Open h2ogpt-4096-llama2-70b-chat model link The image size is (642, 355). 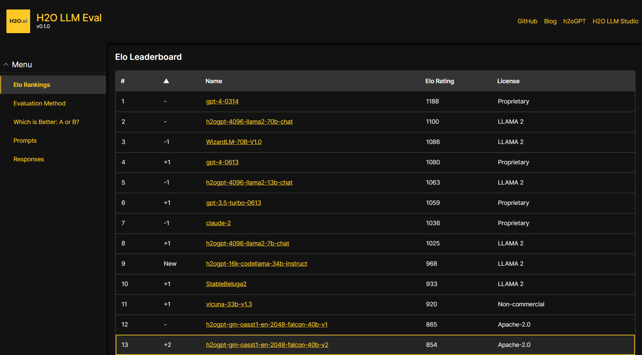click(249, 122)
